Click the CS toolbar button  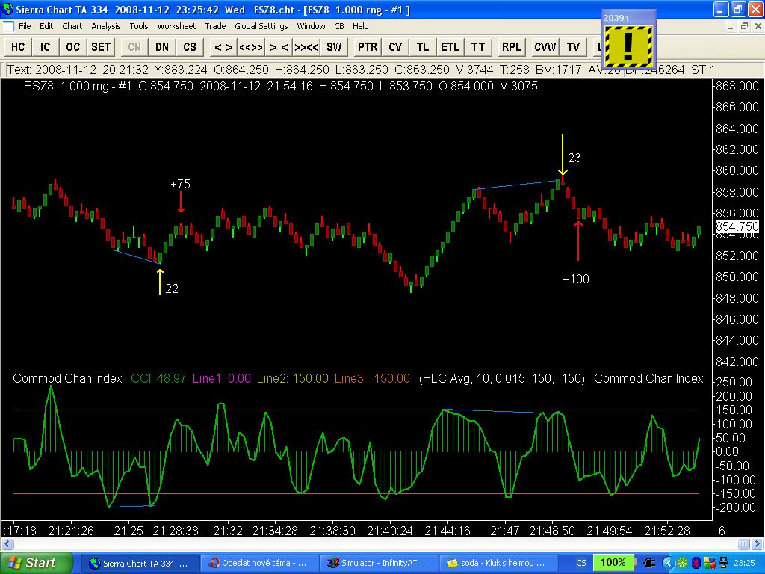(190, 47)
